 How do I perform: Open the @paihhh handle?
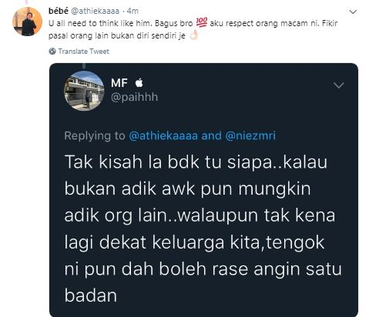click(134, 97)
